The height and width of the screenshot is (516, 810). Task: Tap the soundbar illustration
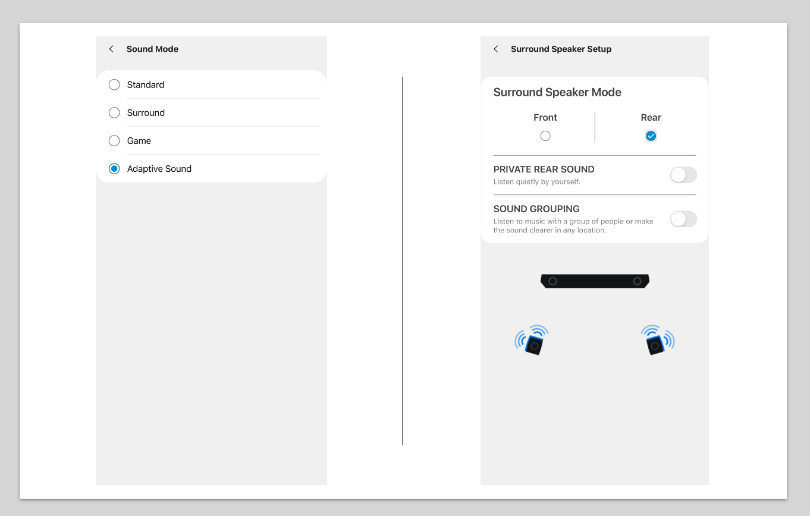[595, 281]
